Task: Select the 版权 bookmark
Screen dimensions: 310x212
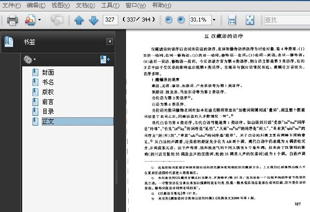Action: pyautogui.click(x=48, y=92)
